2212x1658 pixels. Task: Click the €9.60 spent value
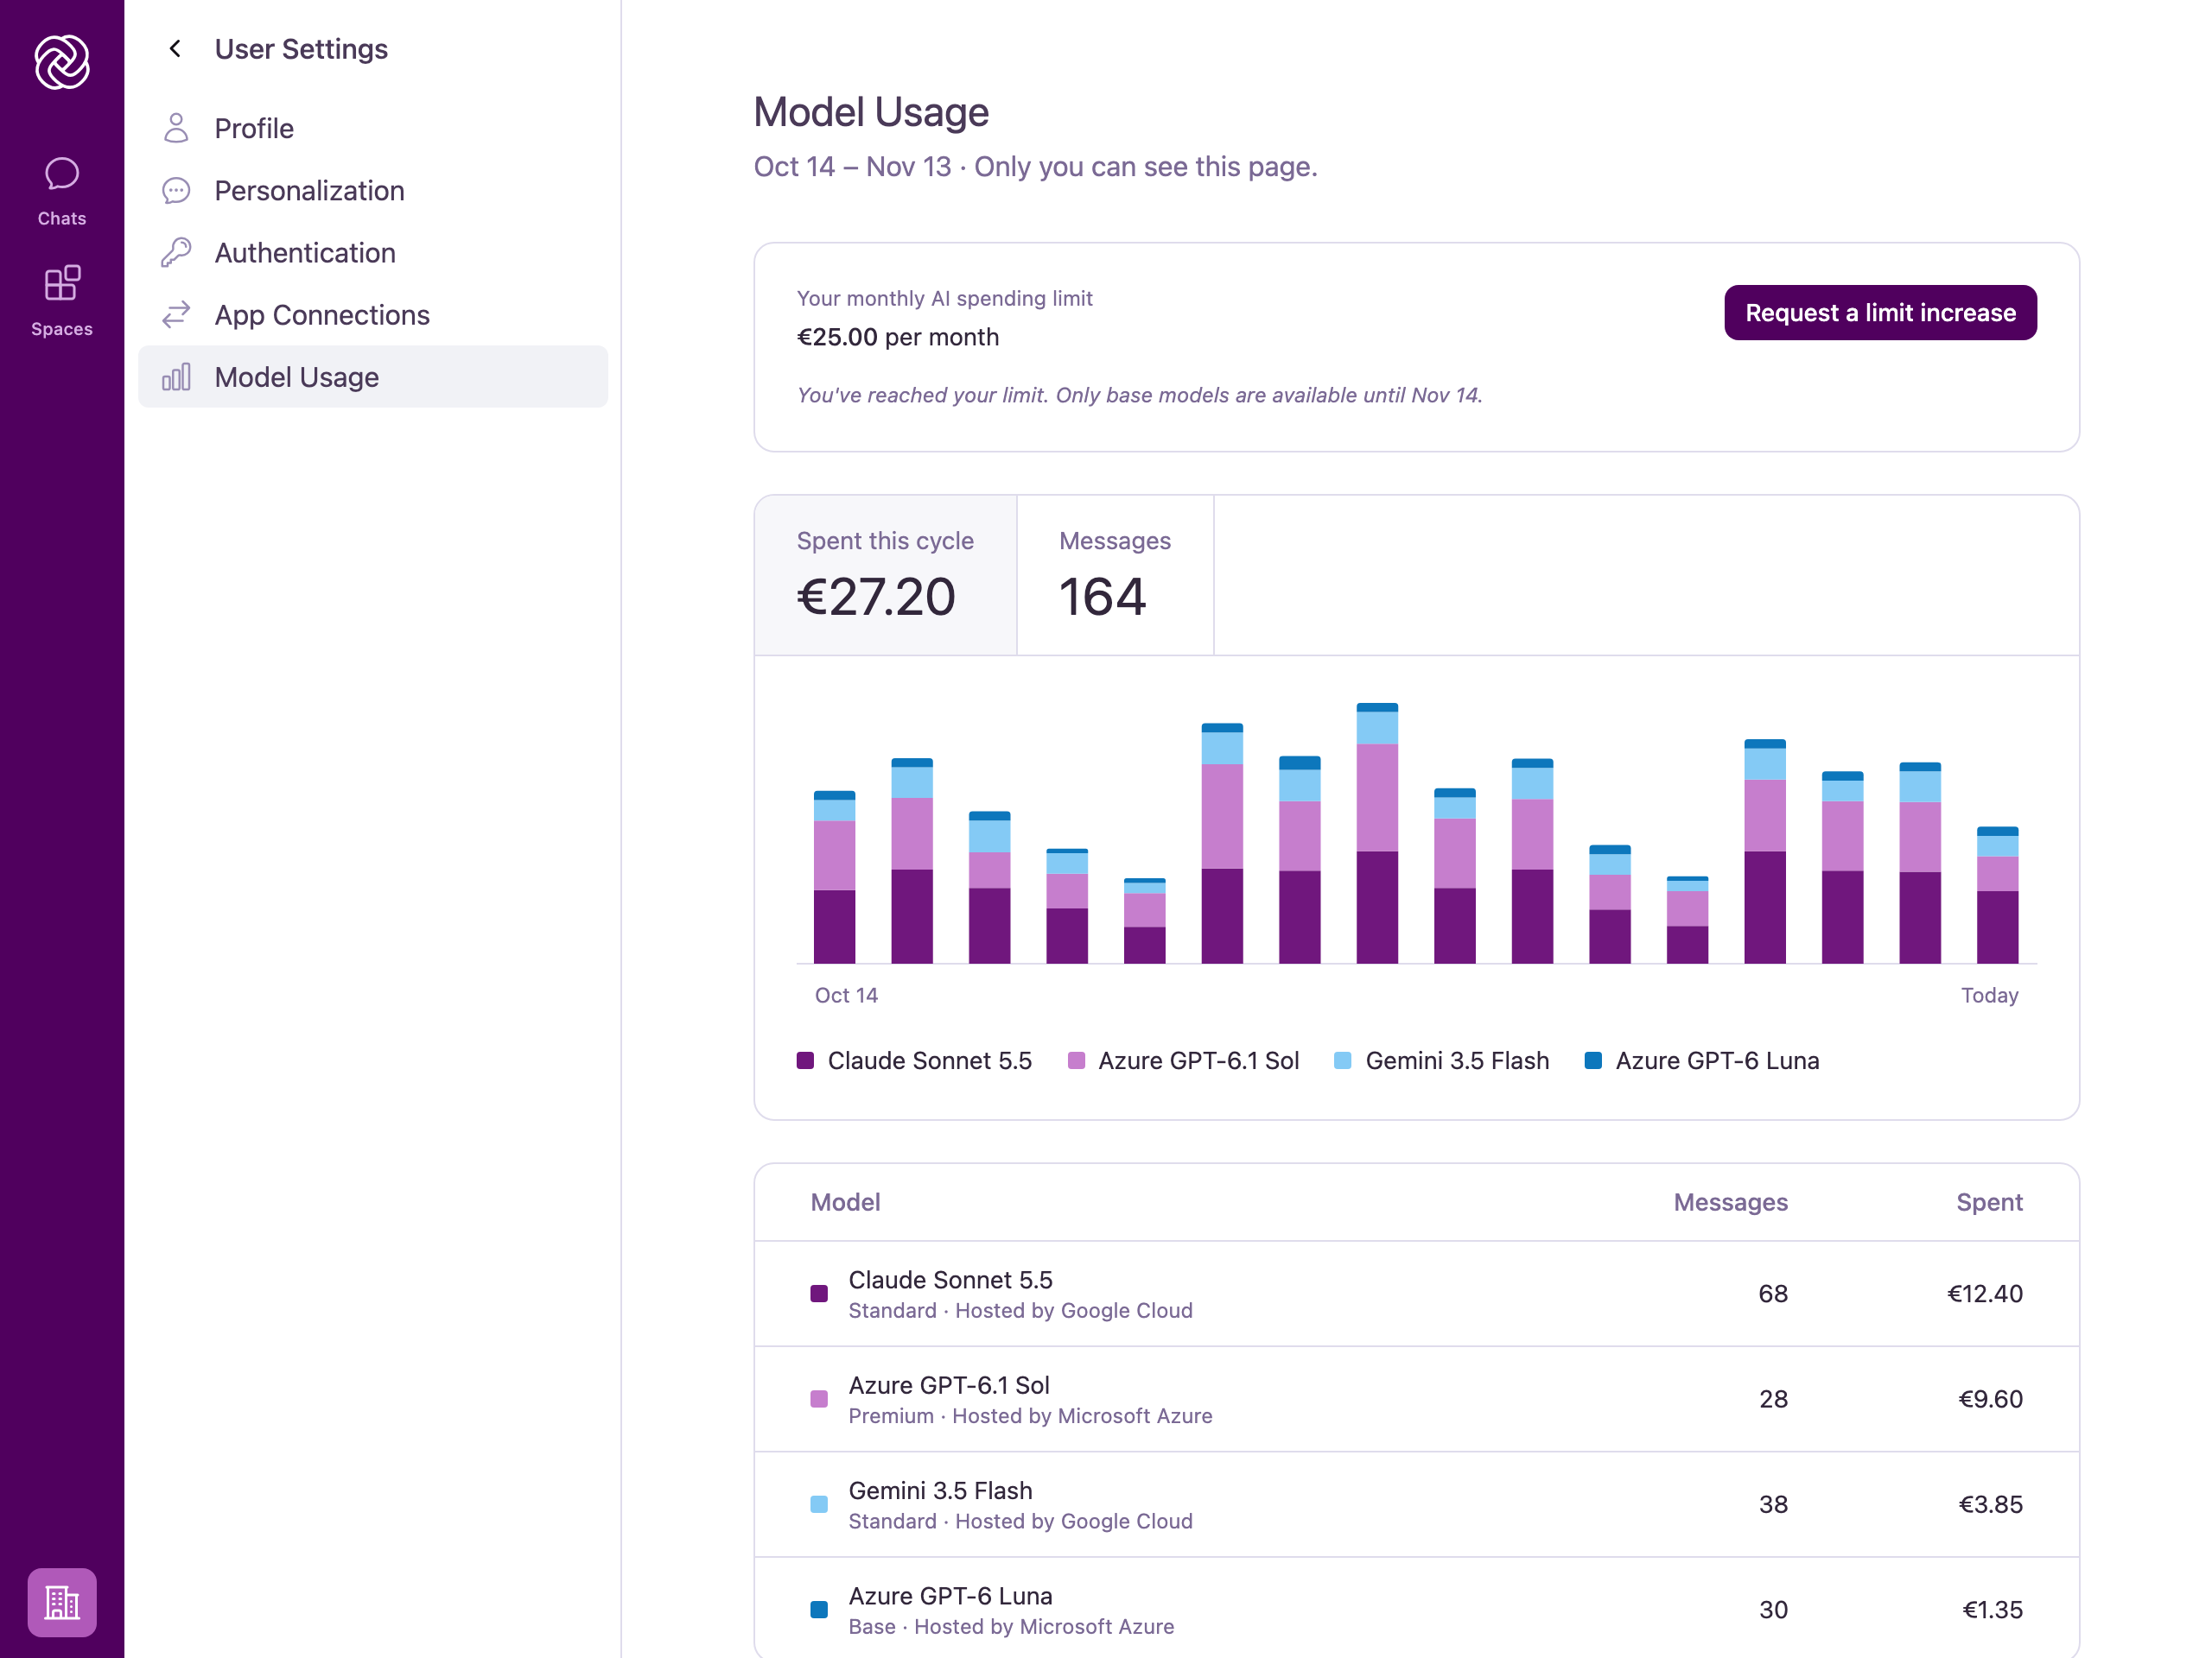pos(1990,1399)
